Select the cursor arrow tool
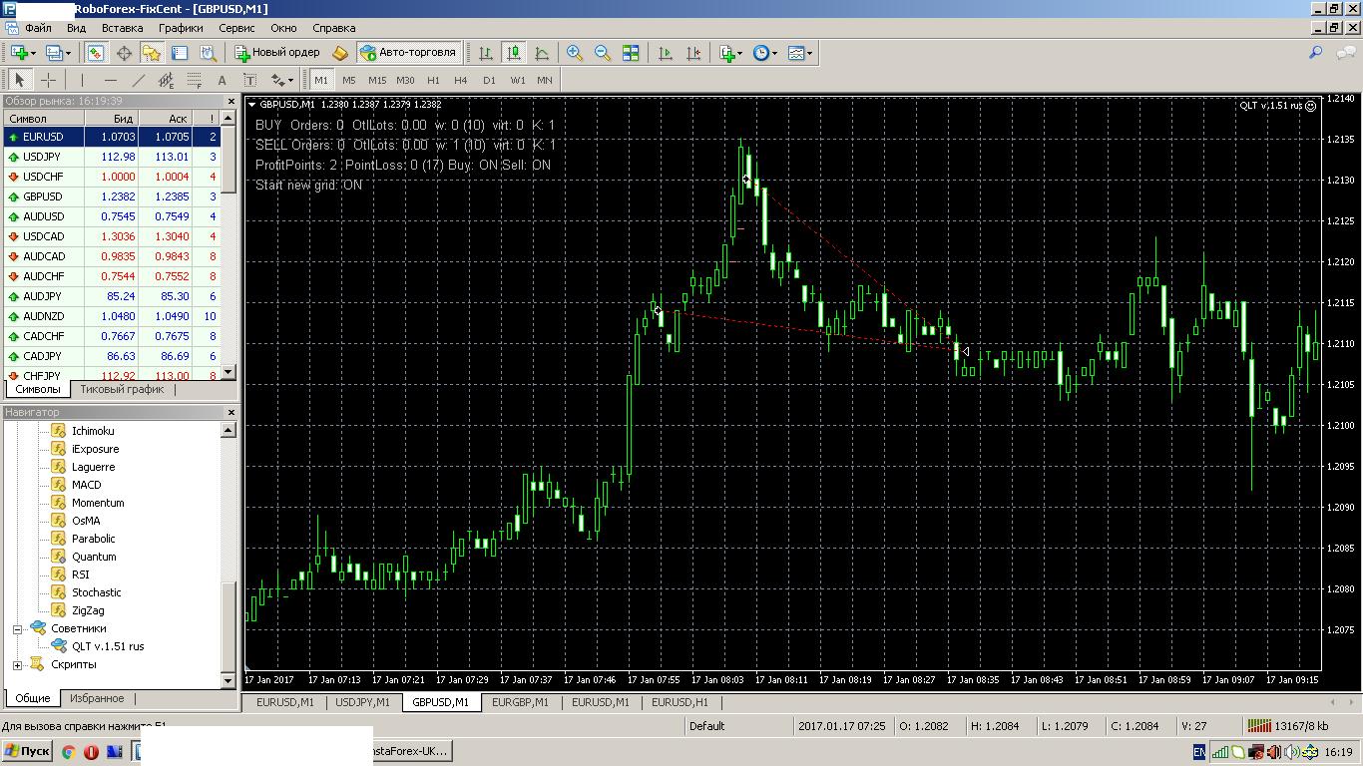 pos(20,80)
